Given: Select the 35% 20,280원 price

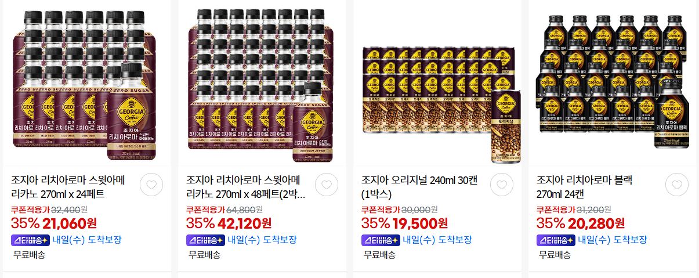Looking at the screenshot, I should point(581,223).
